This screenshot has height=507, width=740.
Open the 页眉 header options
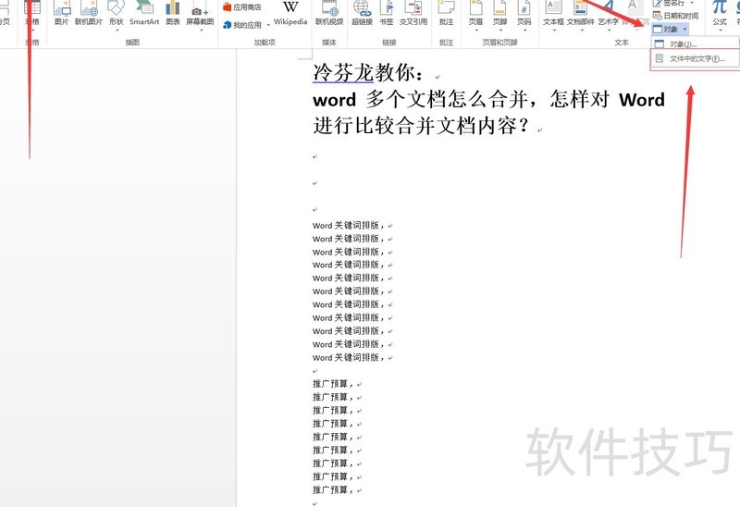(x=475, y=14)
